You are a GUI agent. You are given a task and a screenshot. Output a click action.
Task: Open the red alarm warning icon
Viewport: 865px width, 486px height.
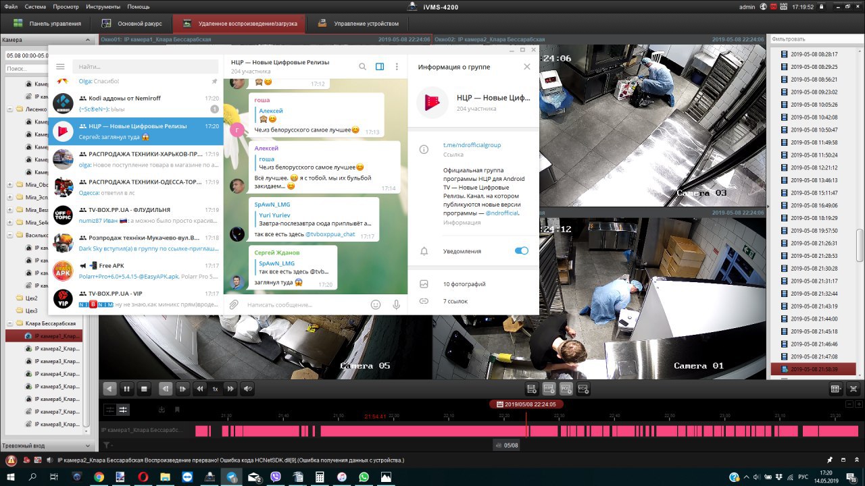(x=11, y=460)
